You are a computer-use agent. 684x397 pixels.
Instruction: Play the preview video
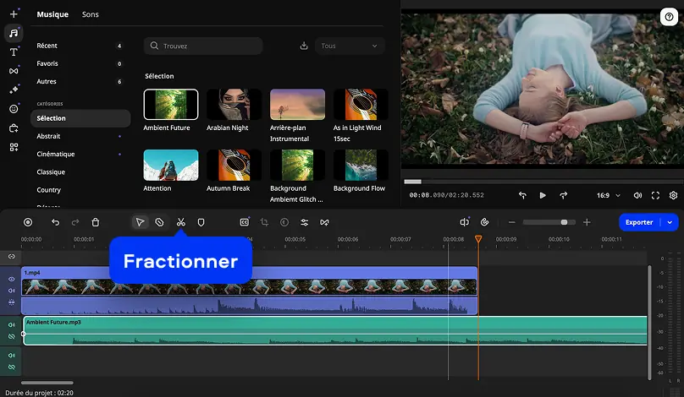(x=543, y=195)
